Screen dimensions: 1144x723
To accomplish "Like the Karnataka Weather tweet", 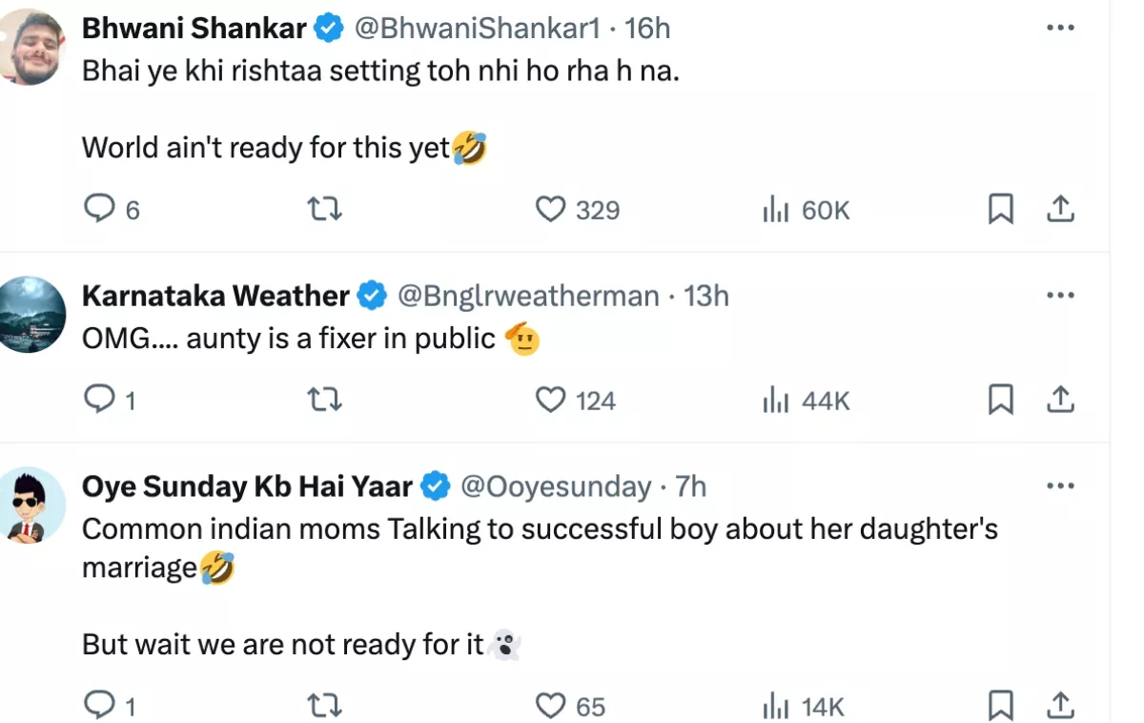I will [x=550, y=400].
